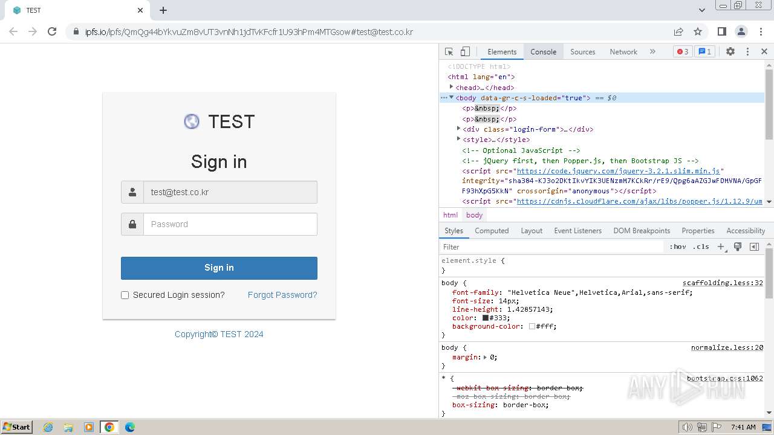Toggle the computed styles sidebar icon
This screenshot has height=435, width=774.
[754, 246]
